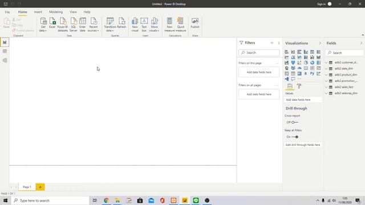Switch to Model view in sidebar
Screen dimensions: 365x205
pos(5,60)
